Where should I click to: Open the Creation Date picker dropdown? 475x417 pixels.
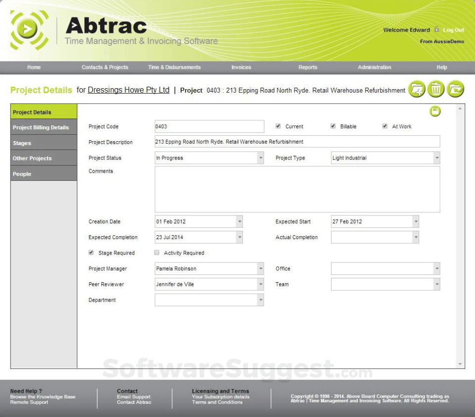coord(239,221)
